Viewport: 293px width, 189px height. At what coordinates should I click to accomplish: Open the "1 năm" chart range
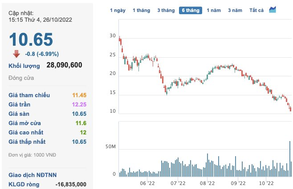pyautogui.click(x=214, y=10)
